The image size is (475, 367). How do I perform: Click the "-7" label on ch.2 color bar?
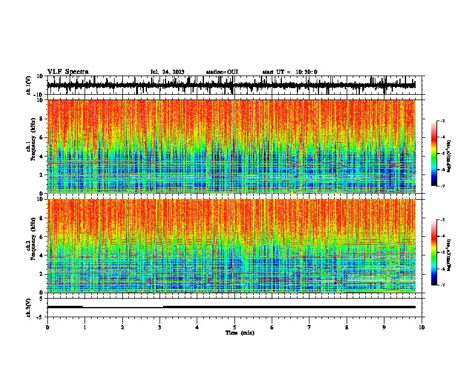point(442,285)
